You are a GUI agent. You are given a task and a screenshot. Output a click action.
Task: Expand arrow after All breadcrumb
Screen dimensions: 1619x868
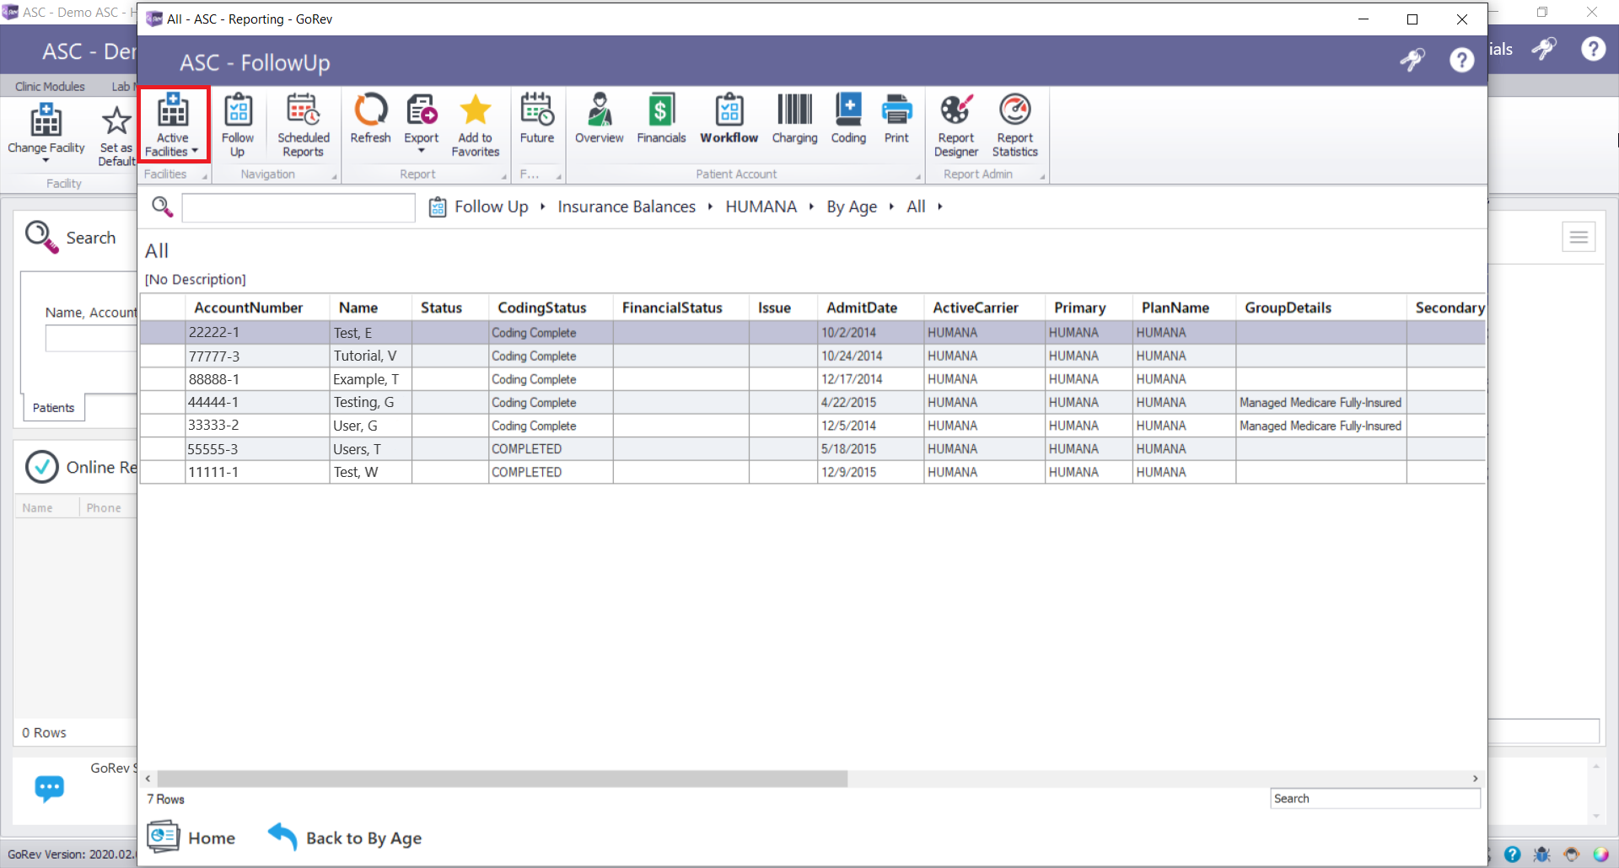[x=939, y=206]
